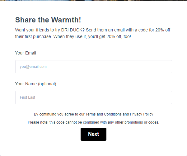Click the Your Name (optional) label

tap(35, 84)
